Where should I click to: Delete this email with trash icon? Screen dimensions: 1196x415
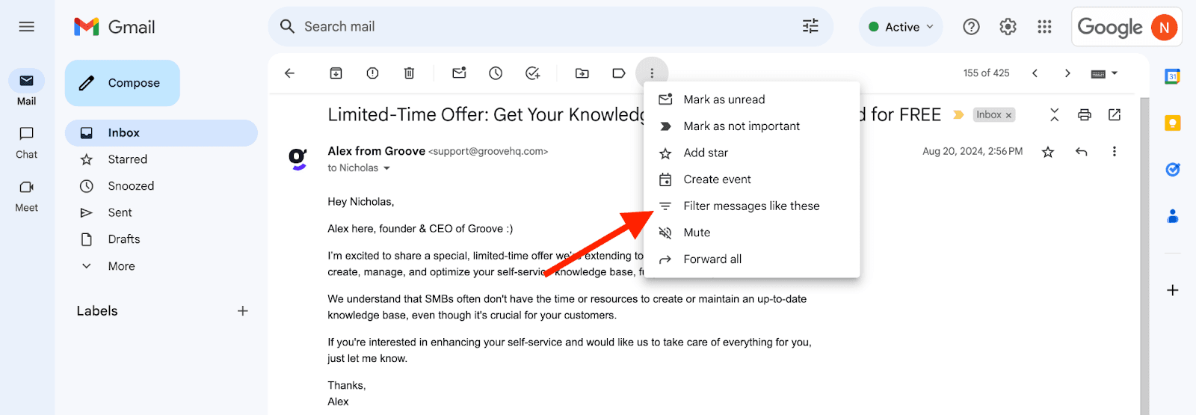(x=409, y=73)
